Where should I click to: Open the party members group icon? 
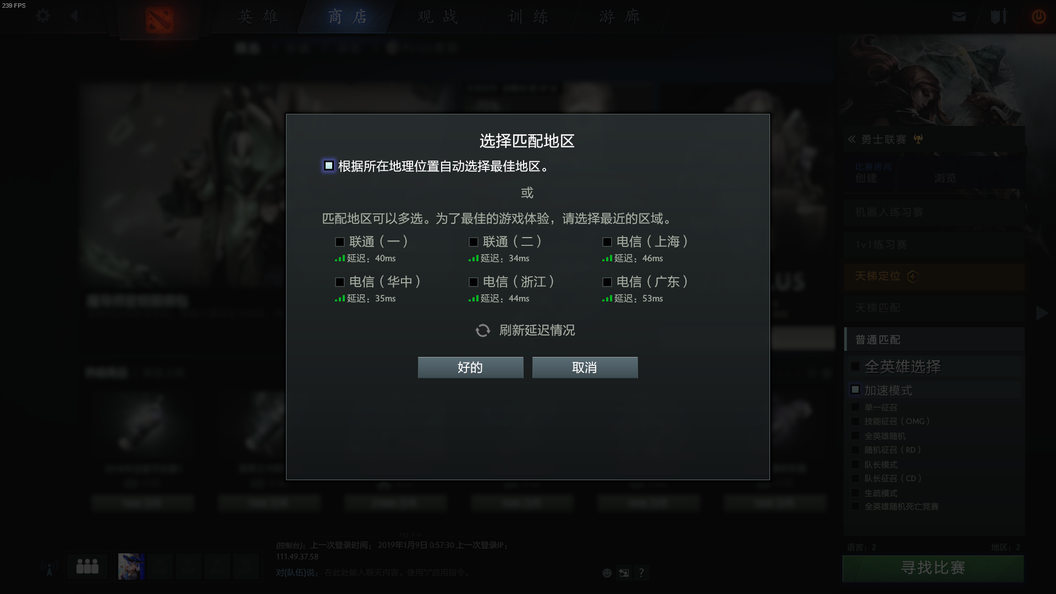coord(87,566)
